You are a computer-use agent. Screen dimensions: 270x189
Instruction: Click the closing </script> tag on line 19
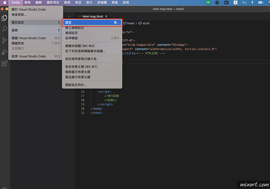click(105, 104)
